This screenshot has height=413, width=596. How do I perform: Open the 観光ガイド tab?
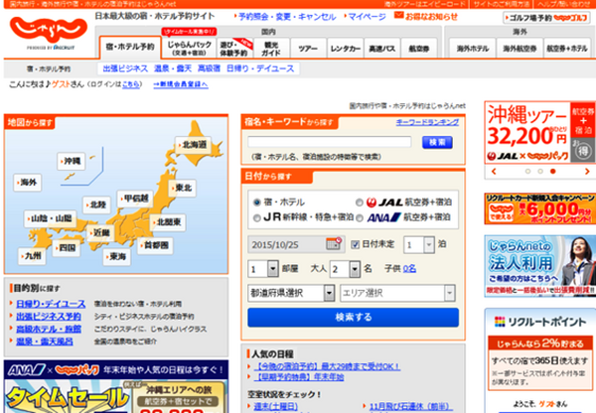pos(271,49)
